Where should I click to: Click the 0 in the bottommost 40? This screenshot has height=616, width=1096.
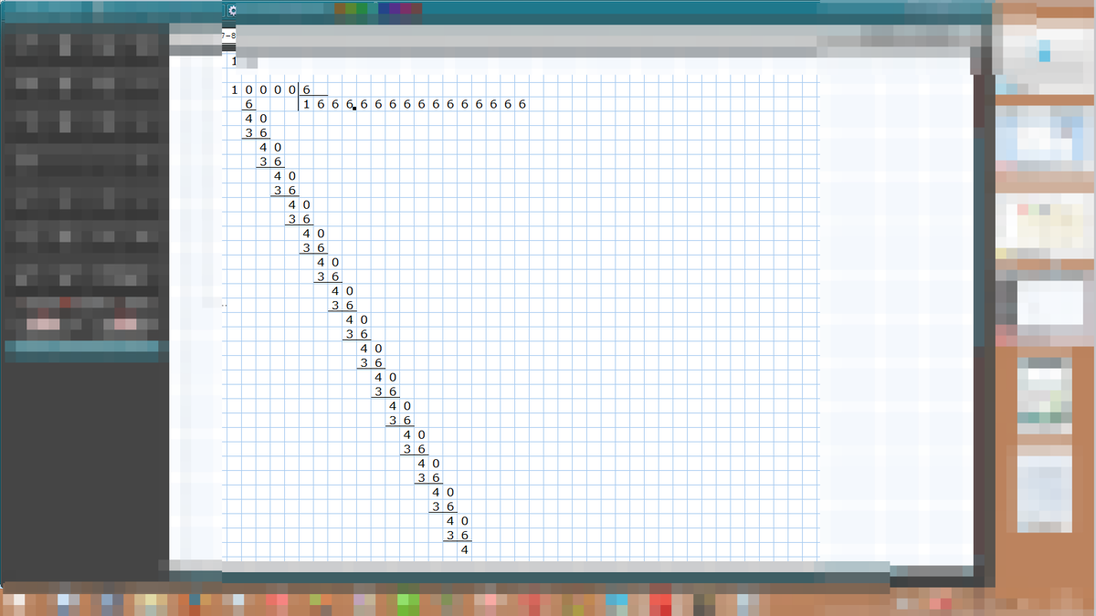464,521
